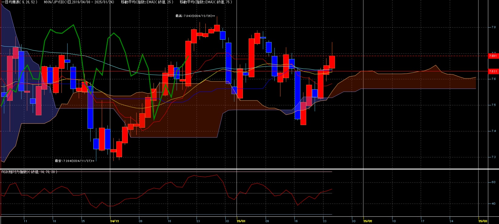
Task: Click the 最高:7.843(2024/12/26) high annotation
Action: click(x=195, y=16)
